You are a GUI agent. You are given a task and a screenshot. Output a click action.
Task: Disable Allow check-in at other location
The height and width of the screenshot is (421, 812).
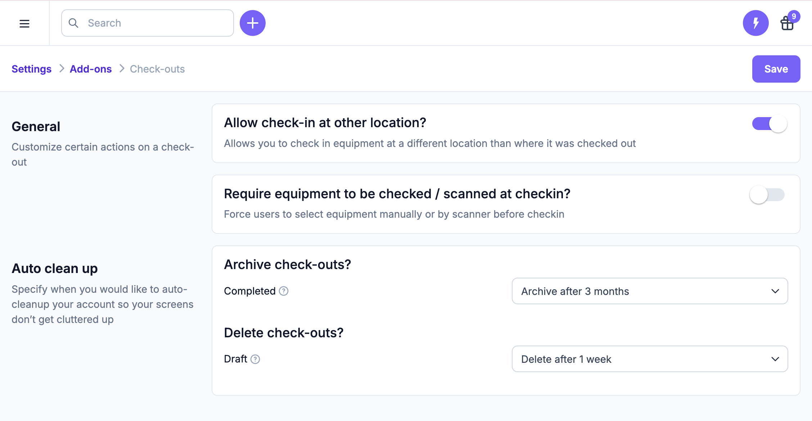pyautogui.click(x=770, y=124)
